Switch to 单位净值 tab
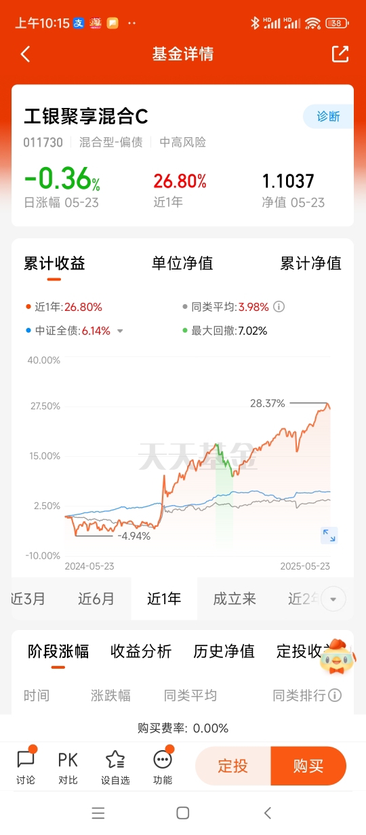The width and height of the screenshot is (366, 835). click(x=182, y=263)
